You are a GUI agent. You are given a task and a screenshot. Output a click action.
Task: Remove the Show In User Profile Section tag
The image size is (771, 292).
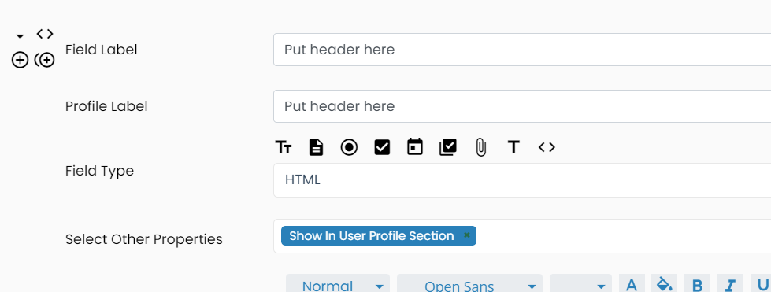(x=467, y=235)
